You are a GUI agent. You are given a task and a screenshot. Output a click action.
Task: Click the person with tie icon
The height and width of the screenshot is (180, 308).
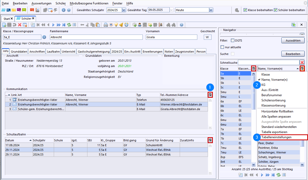[140, 25]
